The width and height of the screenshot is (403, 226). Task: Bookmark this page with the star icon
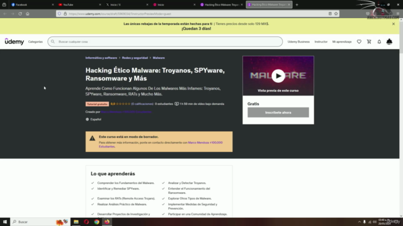coord(336,14)
